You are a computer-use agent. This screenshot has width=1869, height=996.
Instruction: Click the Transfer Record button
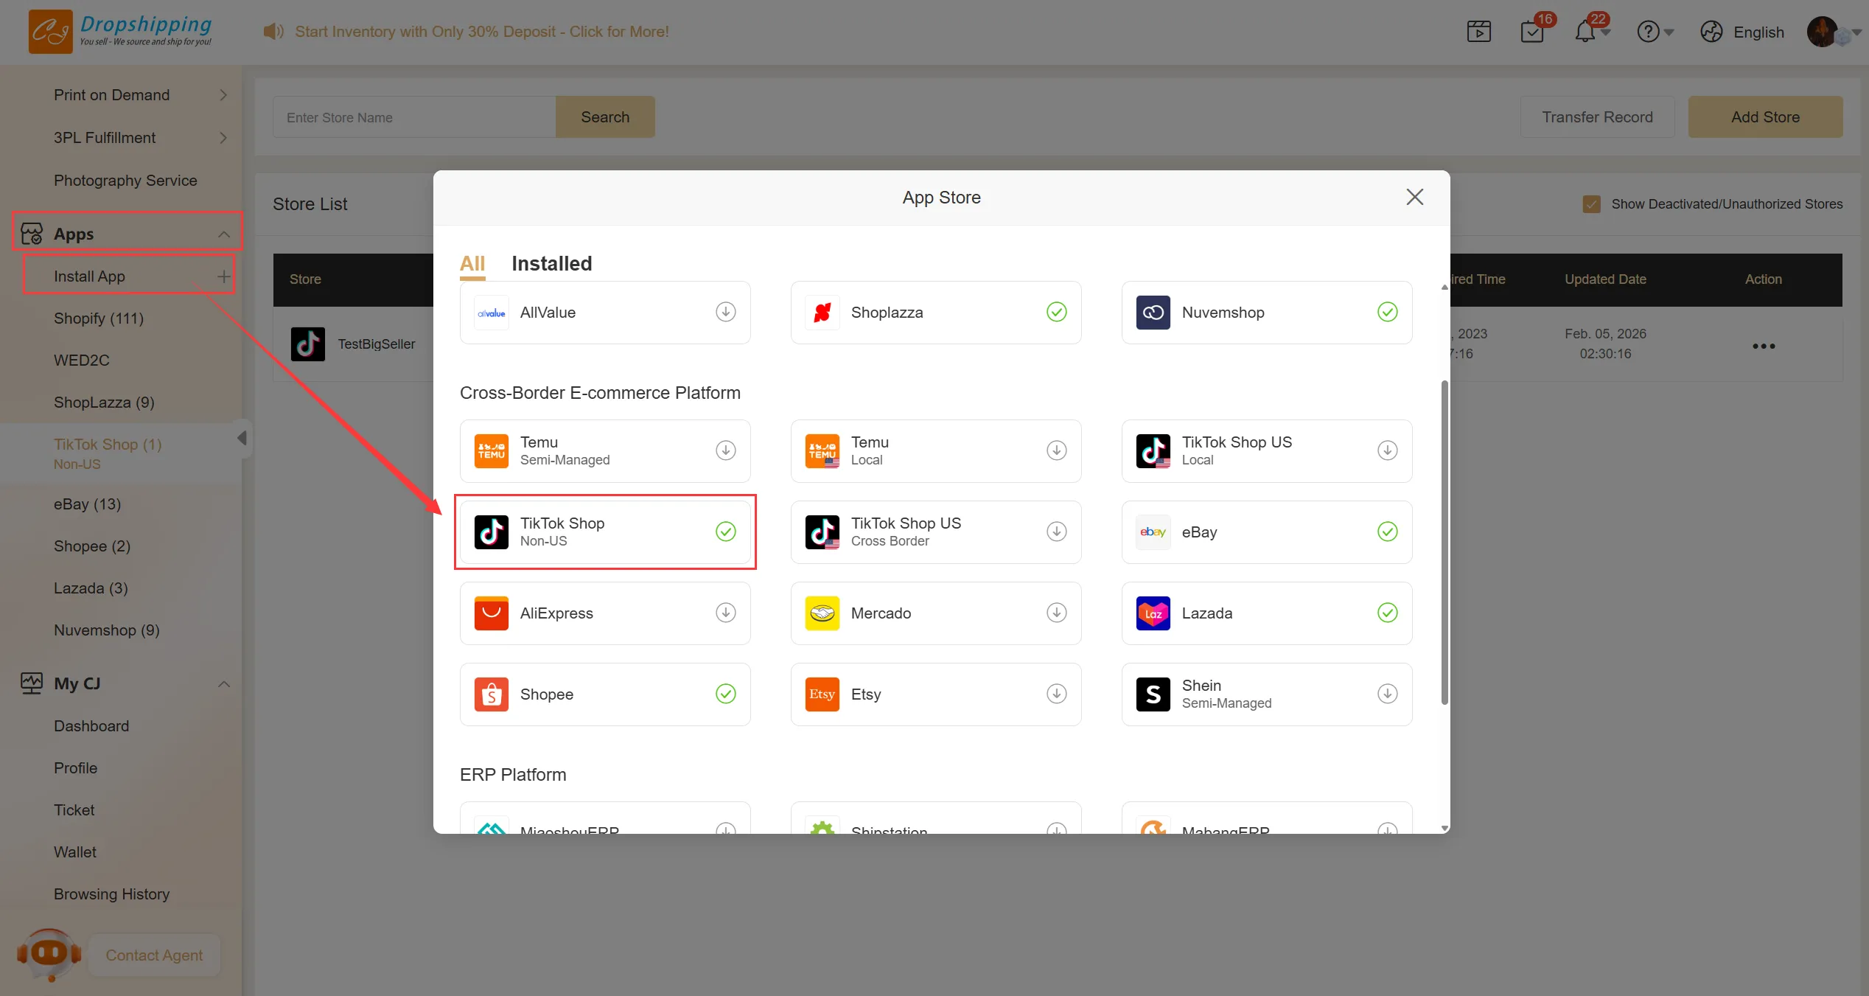[1596, 117]
